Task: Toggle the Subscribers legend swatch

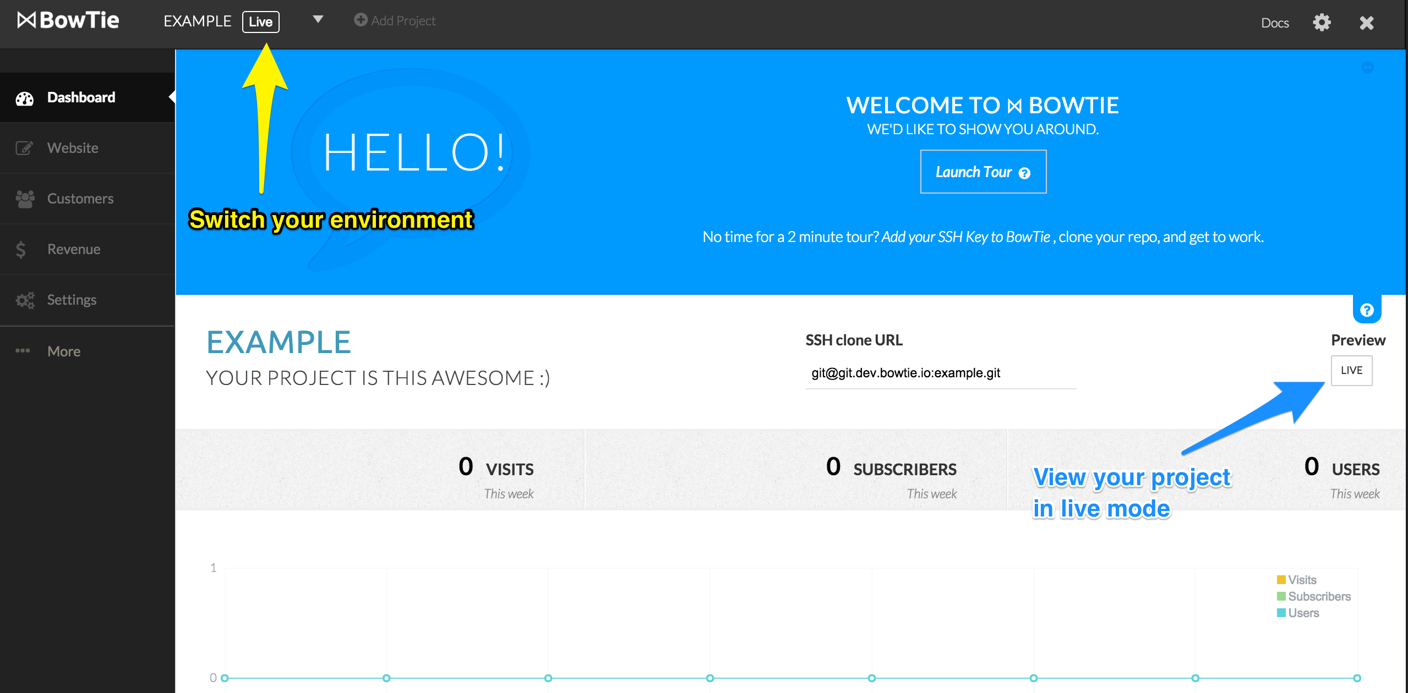Action: pos(1281,596)
